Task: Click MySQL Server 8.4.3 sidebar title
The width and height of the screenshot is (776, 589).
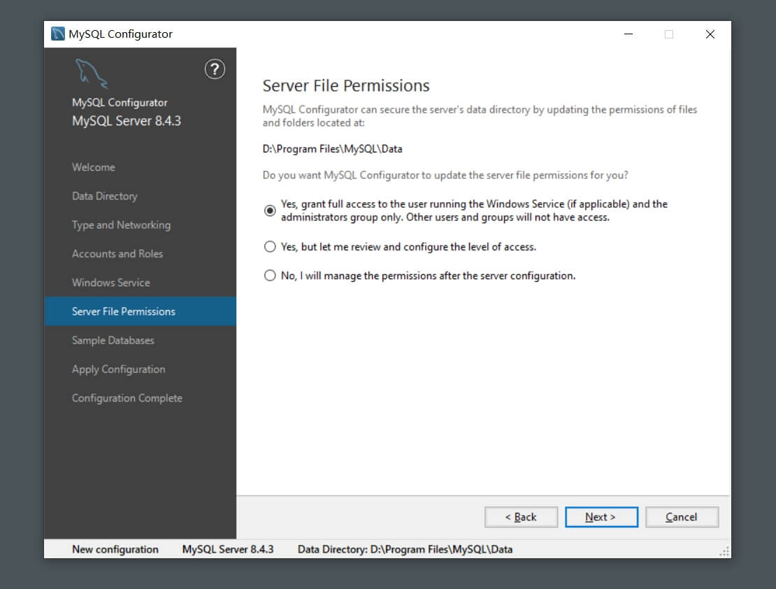Action: click(127, 121)
